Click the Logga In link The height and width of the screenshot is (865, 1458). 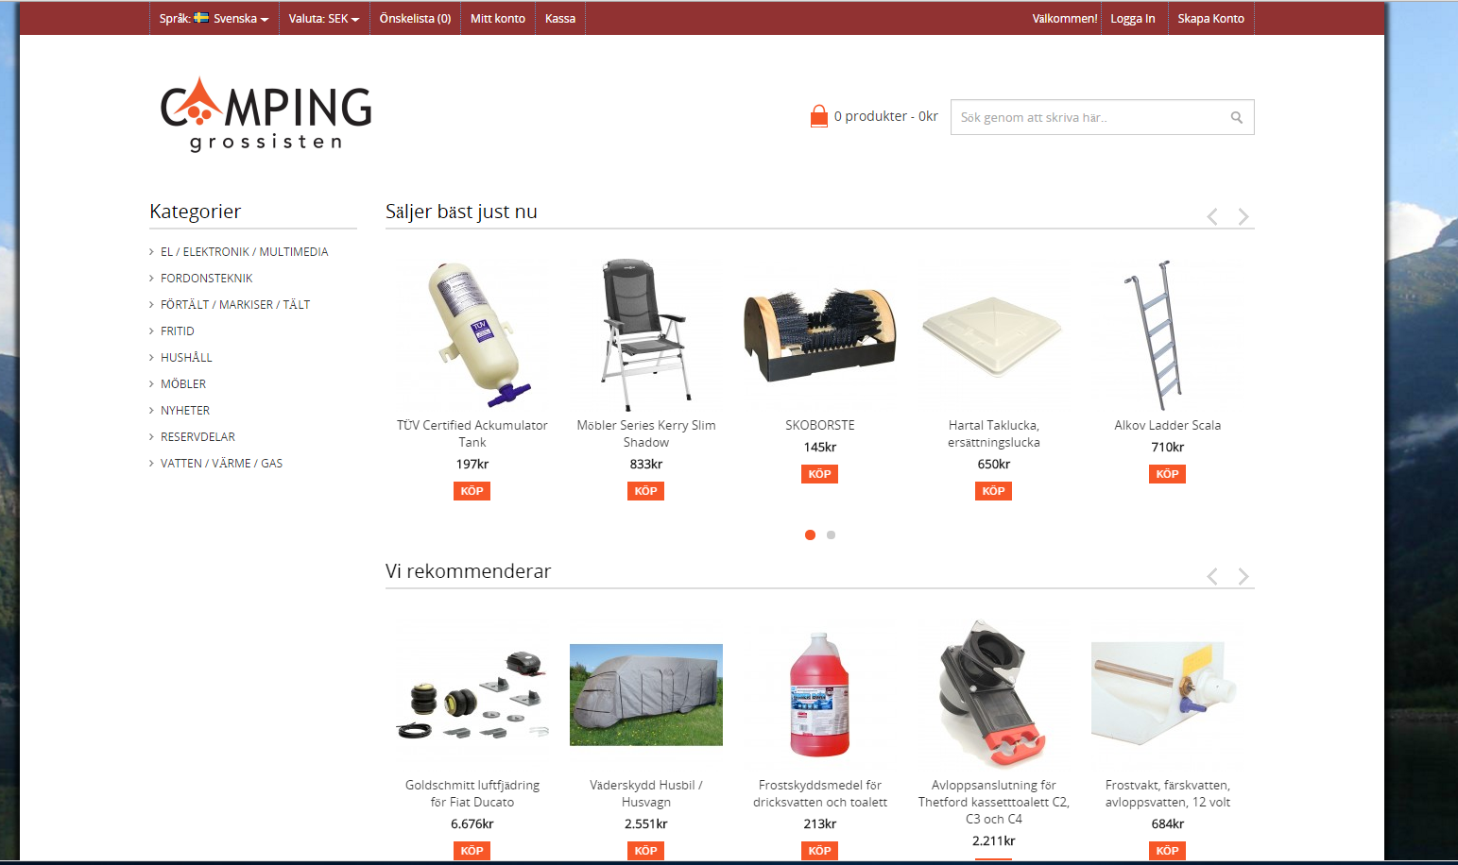pyautogui.click(x=1133, y=18)
